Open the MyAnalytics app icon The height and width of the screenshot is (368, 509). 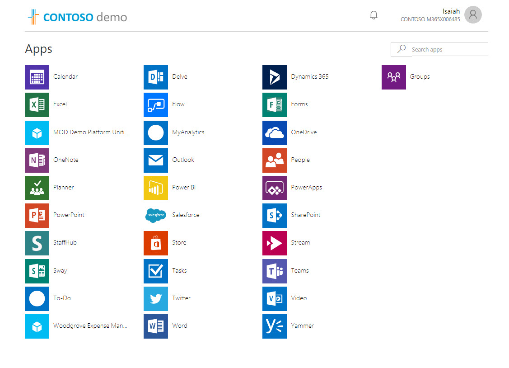point(156,133)
